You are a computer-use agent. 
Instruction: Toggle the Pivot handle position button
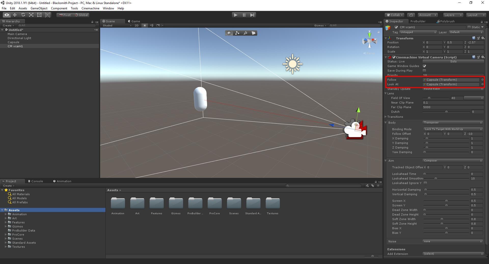[65, 15]
